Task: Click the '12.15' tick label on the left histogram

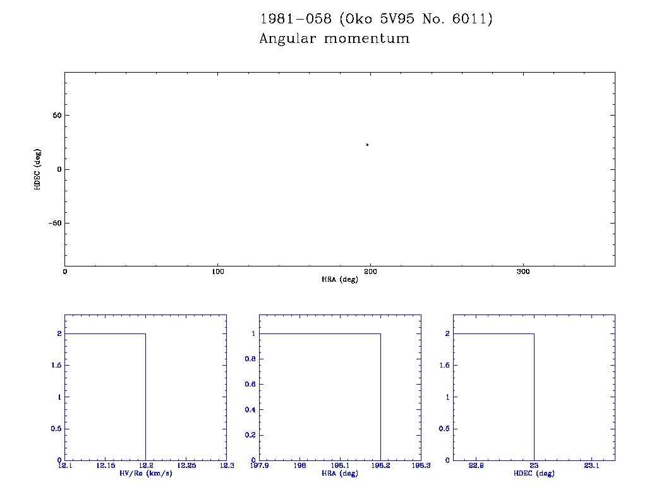Action: click(x=105, y=465)
